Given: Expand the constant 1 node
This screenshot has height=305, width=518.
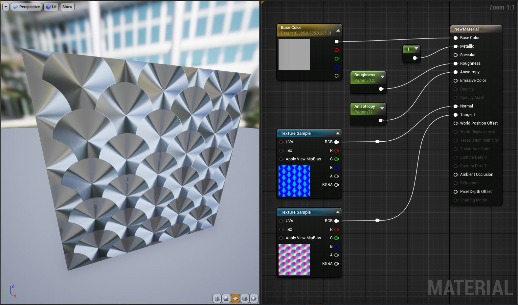Looking at the screenshot, I should tap(416, 49).
